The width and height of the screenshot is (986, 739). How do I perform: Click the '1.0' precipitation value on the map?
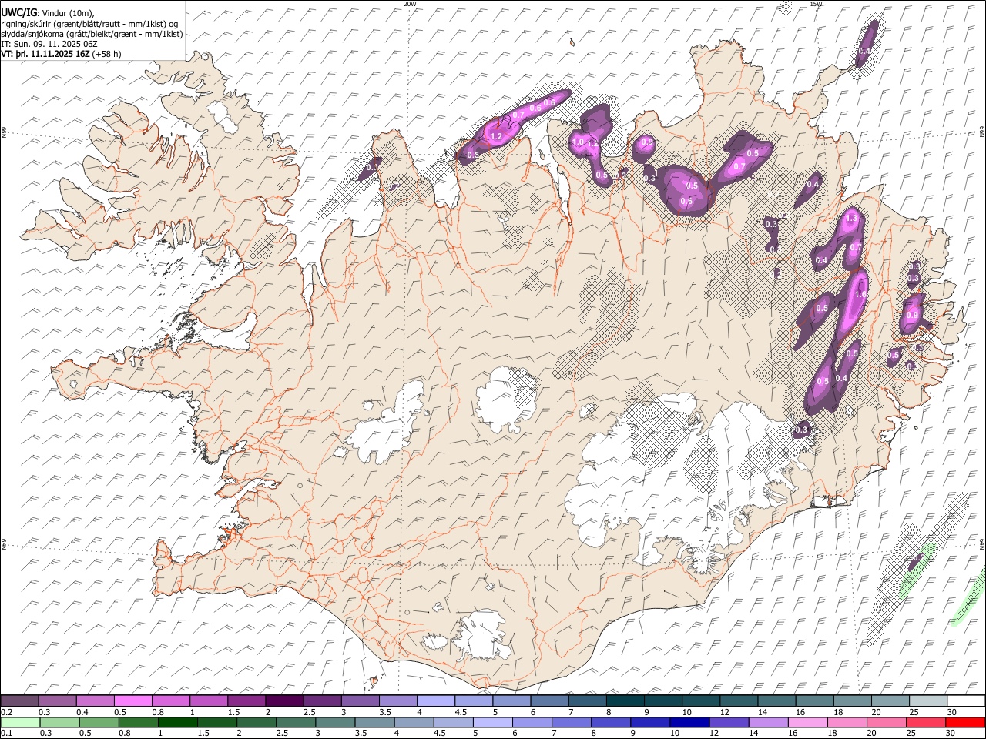[x=578, y=142]
